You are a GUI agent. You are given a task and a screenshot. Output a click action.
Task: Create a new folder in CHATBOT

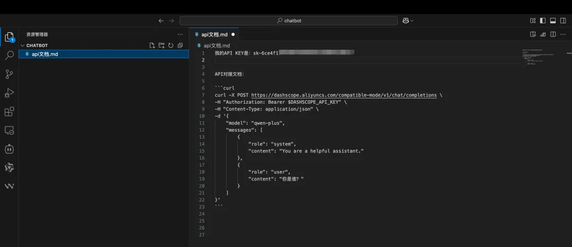point(162,45)
